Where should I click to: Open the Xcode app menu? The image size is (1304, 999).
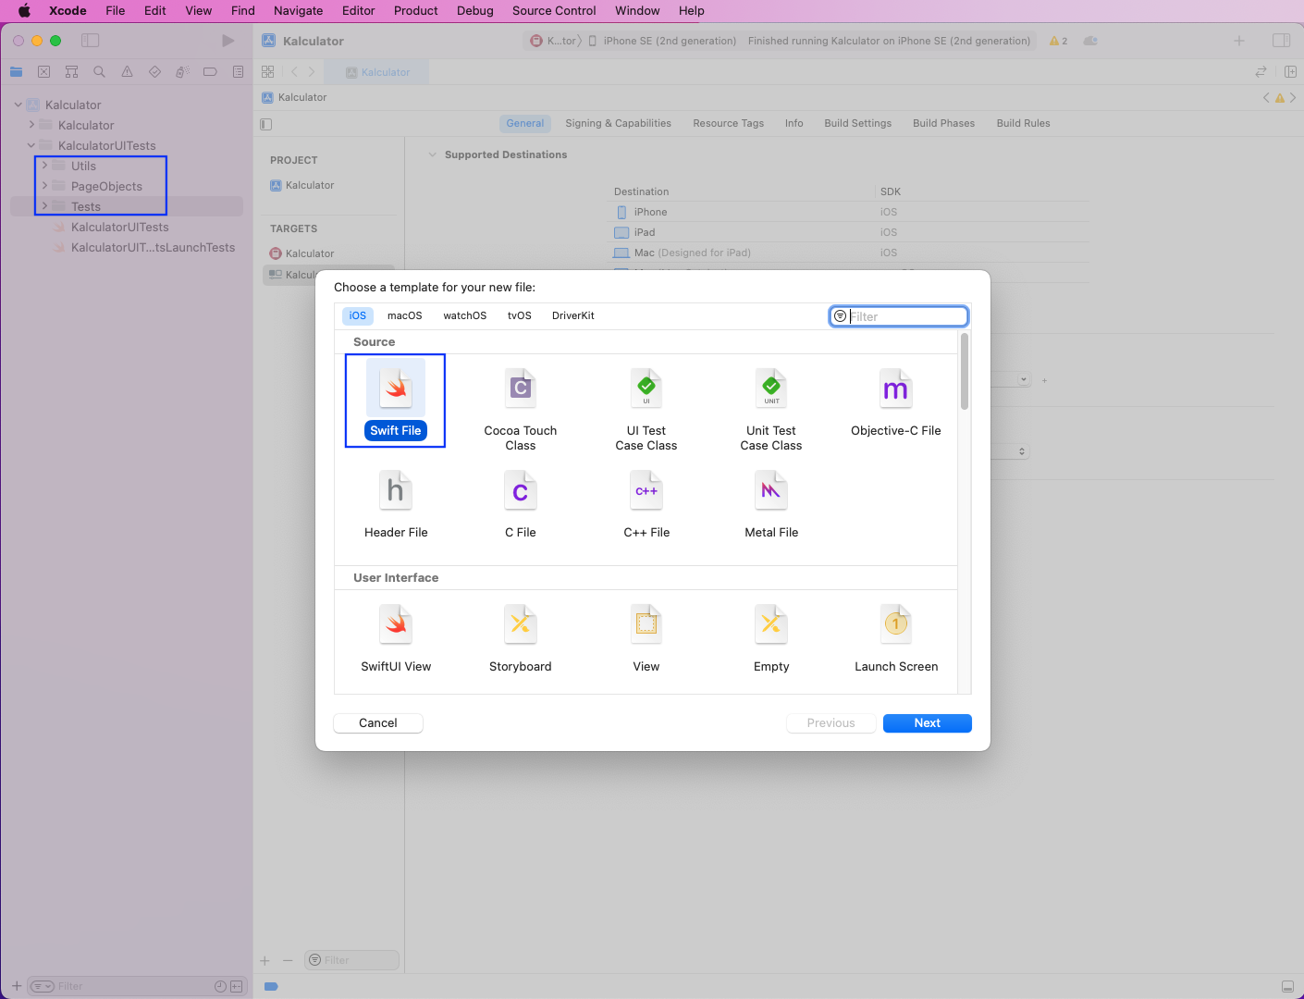tap(68, 11)
